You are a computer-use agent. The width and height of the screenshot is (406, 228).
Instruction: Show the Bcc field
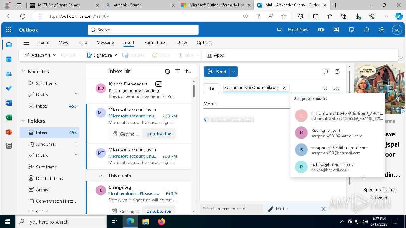click(336, 88)
